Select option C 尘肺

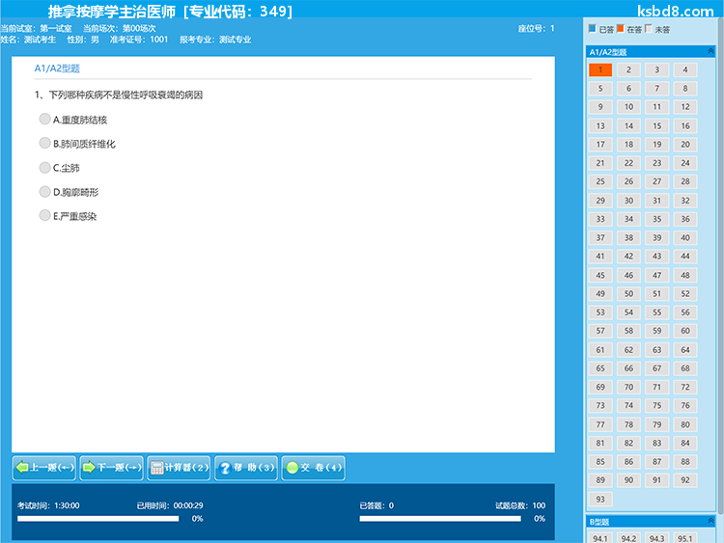(44, 167)
